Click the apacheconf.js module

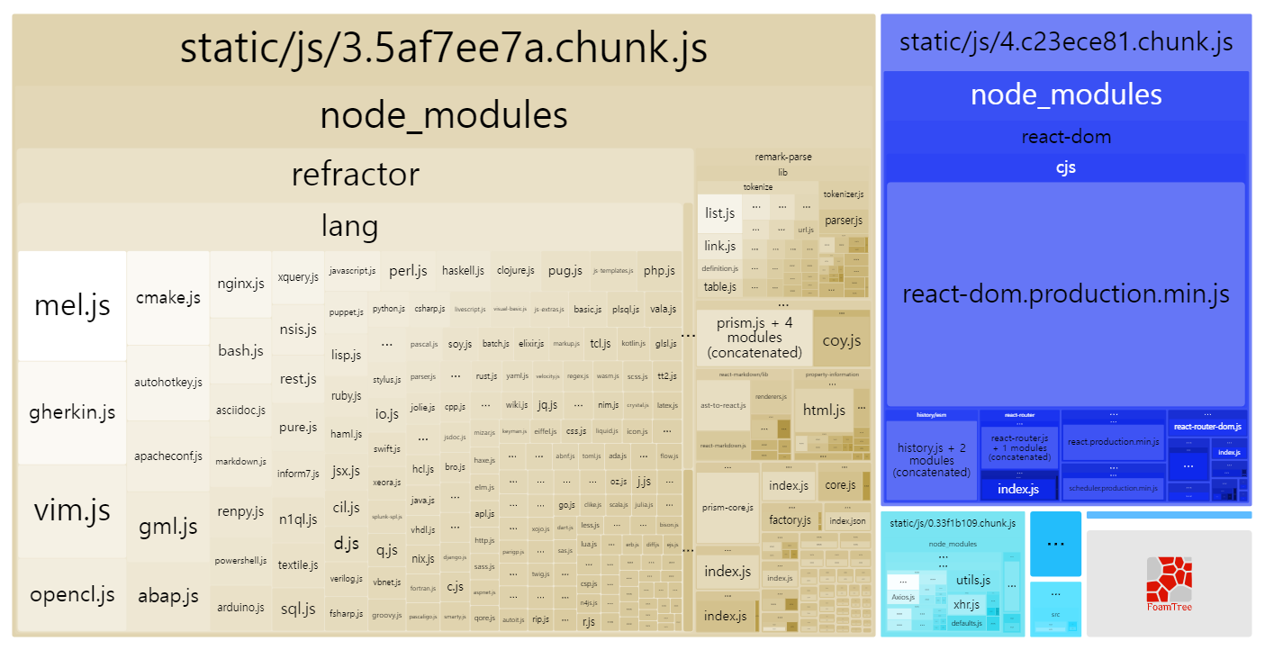[168, 456]
